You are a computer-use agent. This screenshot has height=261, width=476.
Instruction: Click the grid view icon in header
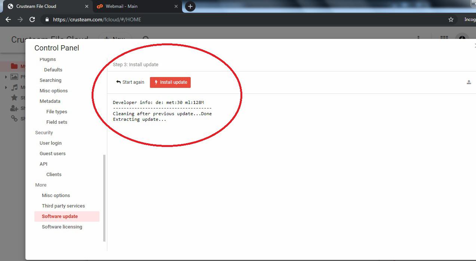pos(444,39)
